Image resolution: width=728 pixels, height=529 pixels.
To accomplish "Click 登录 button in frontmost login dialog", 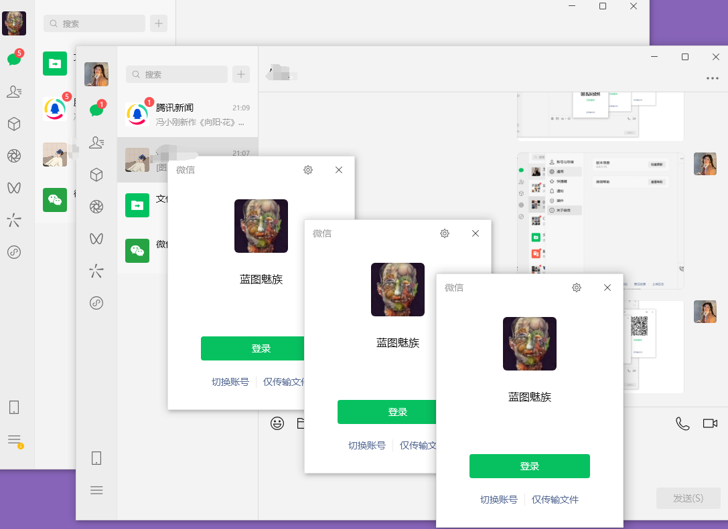I will 530,466.
